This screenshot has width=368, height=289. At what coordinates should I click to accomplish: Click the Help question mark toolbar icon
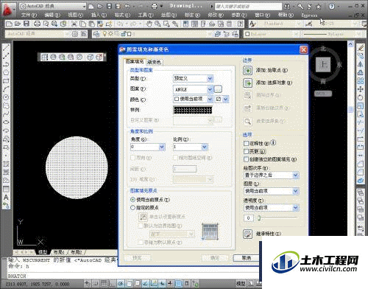(240, 24)
